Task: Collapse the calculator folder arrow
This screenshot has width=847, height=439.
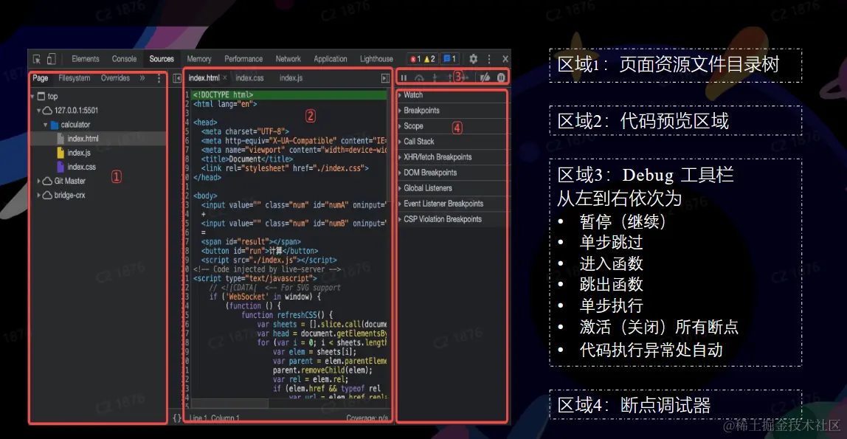Action: point(46,125)
